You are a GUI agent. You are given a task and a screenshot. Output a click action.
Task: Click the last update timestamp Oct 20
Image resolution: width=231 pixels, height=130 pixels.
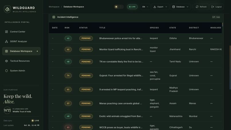[32, 125]
